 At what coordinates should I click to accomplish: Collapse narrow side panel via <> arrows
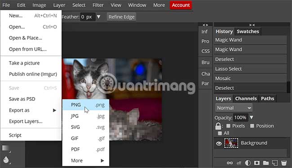point(205,25)
